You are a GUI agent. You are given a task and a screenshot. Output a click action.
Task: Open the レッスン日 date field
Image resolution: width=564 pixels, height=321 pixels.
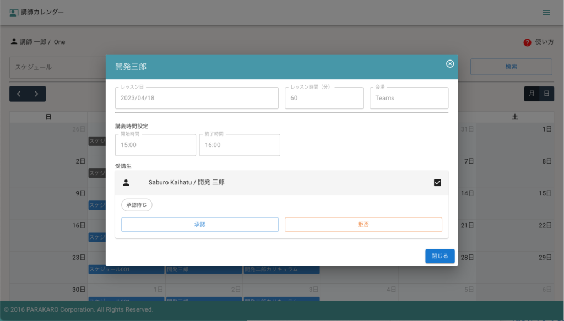click(x=197, y=98)
